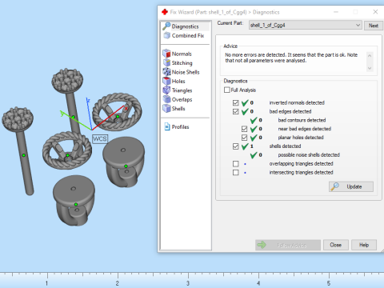This screenshot has width=384, height=288.
Task: Click the Overlaps cube icon
Action: tap(166, 99)
